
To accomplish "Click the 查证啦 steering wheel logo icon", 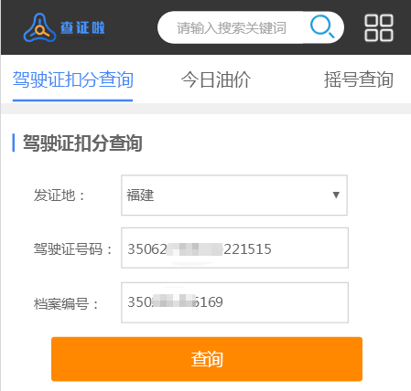I will pyautogui.click(x=39, y=27).
